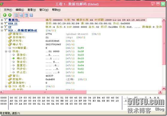Click the window value 46537

pos(49,76)
